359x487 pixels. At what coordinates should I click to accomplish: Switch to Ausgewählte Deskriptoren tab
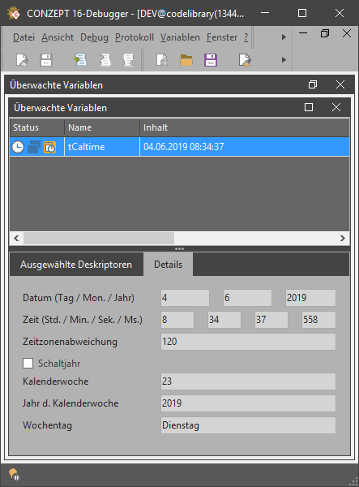(76, 265)
